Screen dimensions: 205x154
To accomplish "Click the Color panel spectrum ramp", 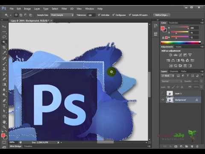I will [x=181, y=42].
